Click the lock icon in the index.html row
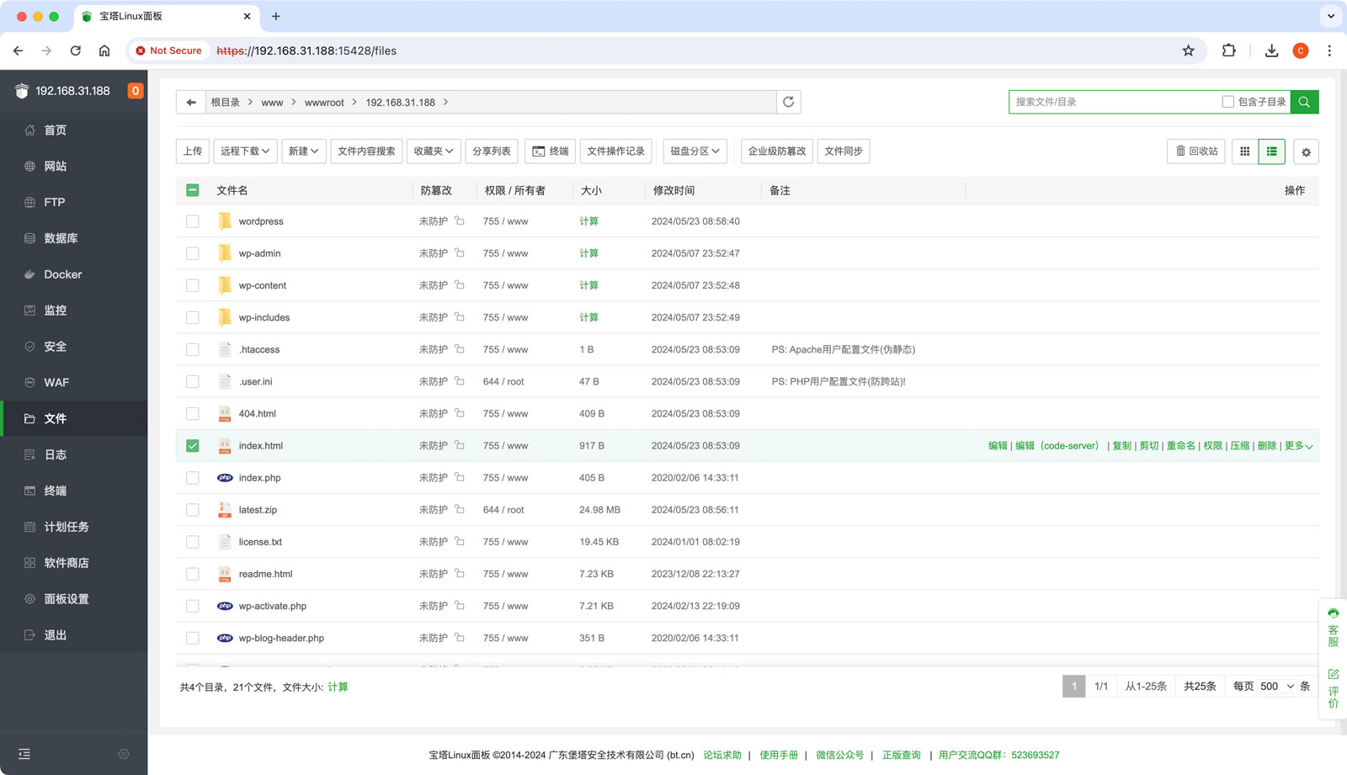 coord(460,445)
